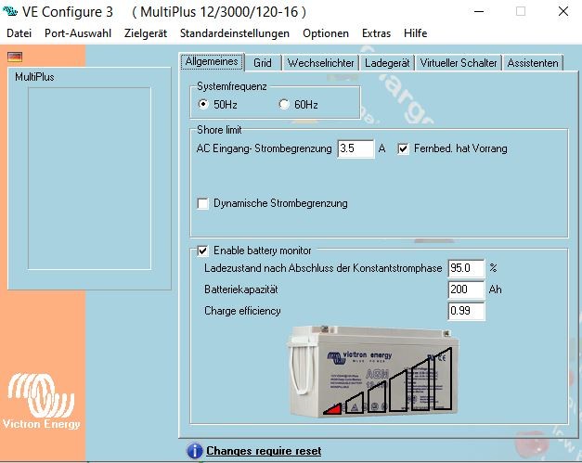Open the Extras menu

point(376,33)
